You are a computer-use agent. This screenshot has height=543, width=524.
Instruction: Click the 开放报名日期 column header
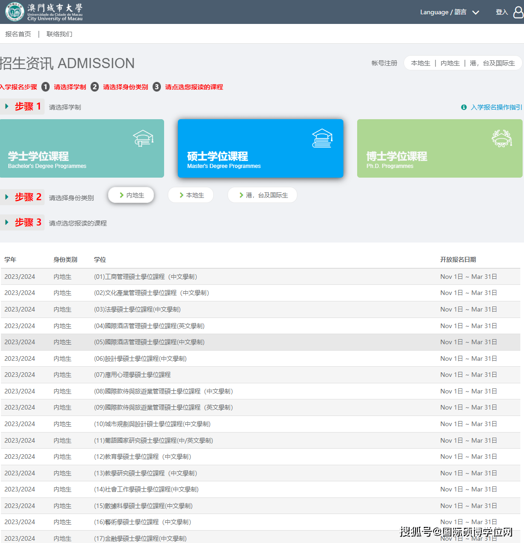click(458, 260)
